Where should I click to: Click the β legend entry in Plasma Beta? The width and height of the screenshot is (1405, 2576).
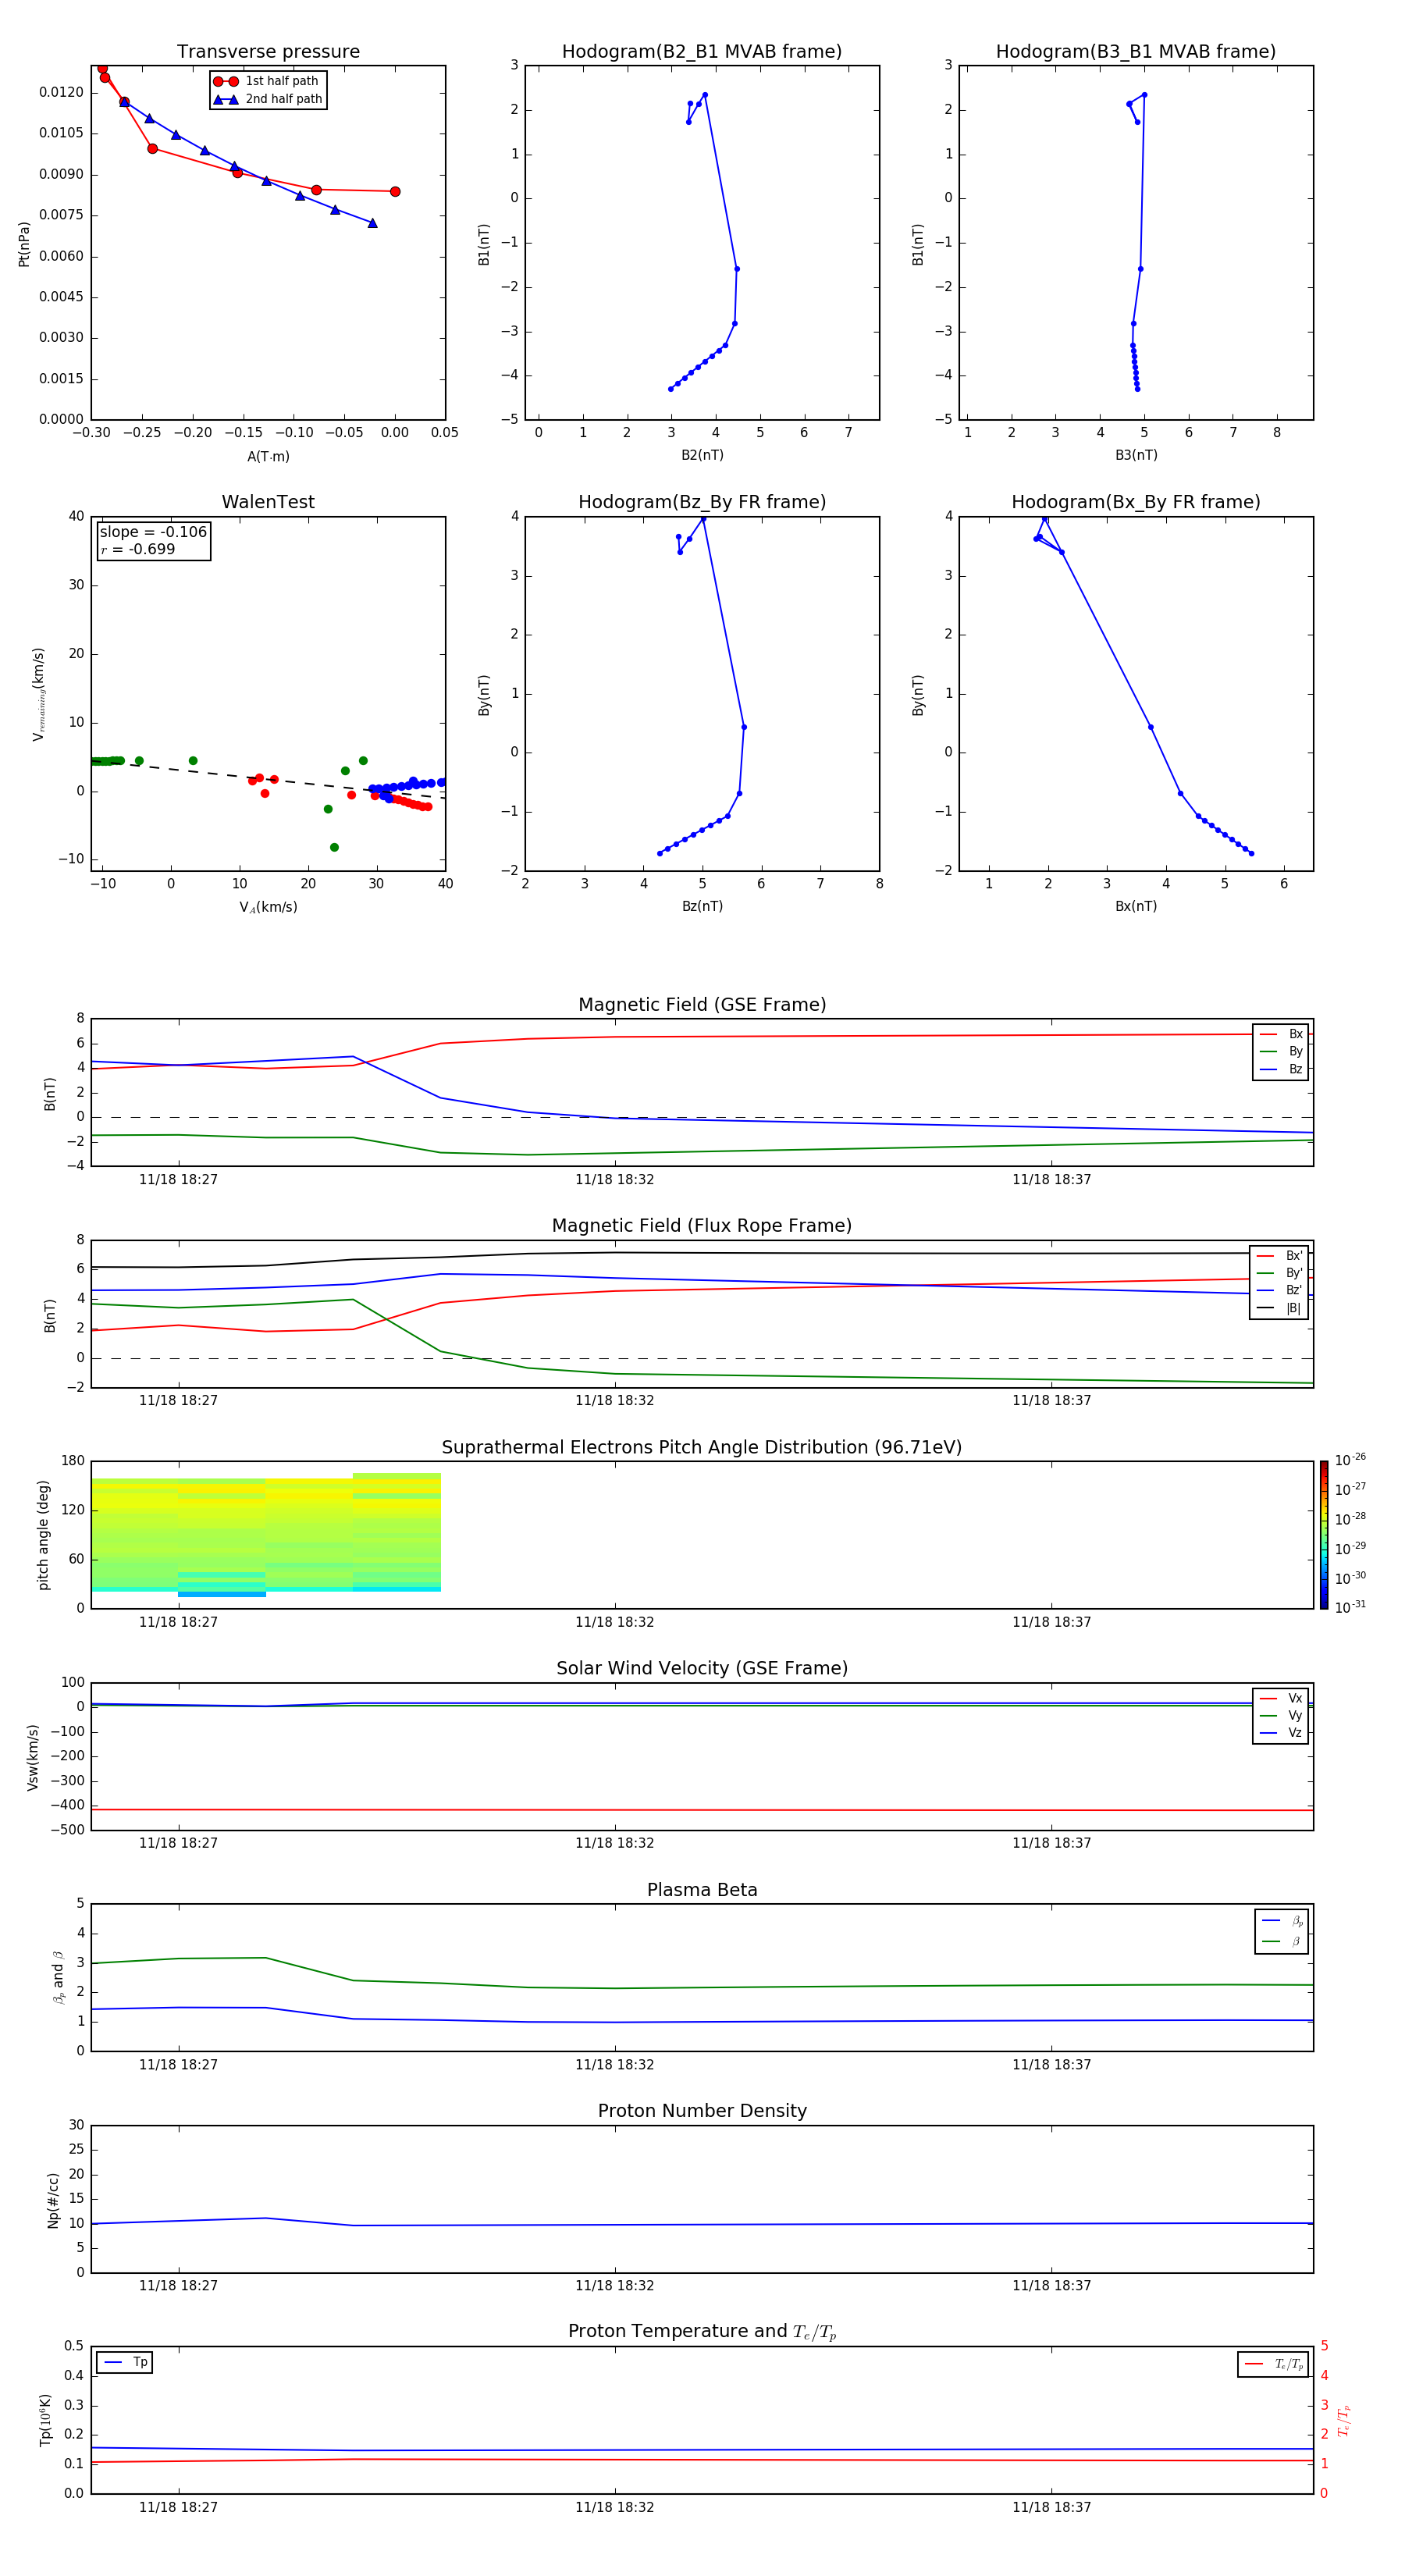pyautogui.click(x=1282, y=1941)
